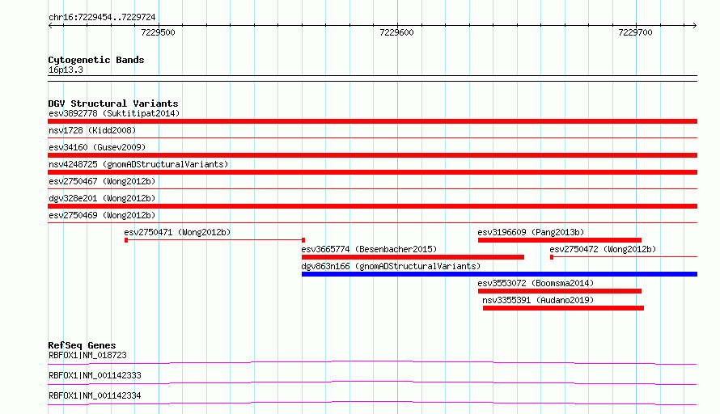Image resolution: width=720 pixels, height=414 pixels.
Task: Click the RBFOX1|NM_001142334 gene label
Action: click(x=95, y=395)
